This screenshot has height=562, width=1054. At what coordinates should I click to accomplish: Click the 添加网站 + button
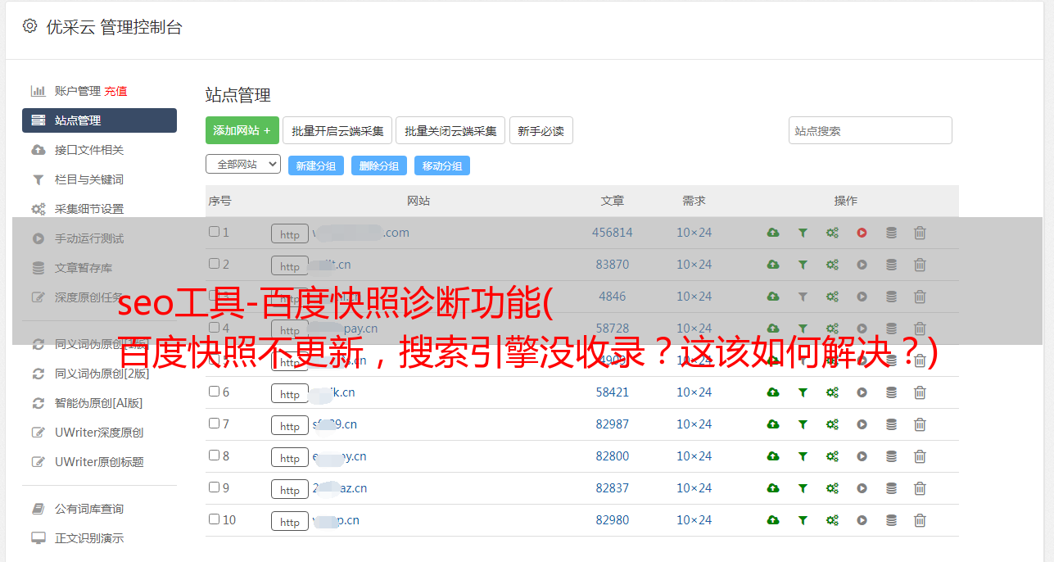click(x=242, y=130)
